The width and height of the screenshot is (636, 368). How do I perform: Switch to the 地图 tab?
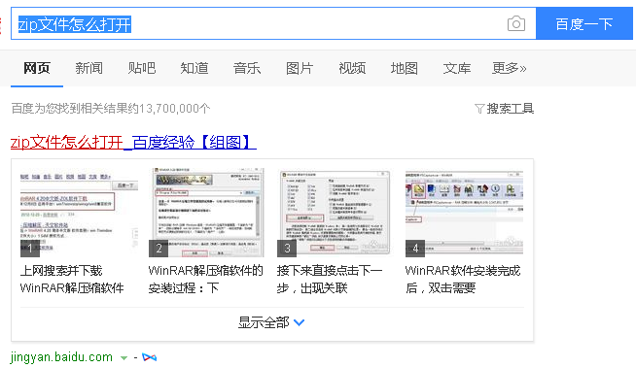(x=405, y=68)
